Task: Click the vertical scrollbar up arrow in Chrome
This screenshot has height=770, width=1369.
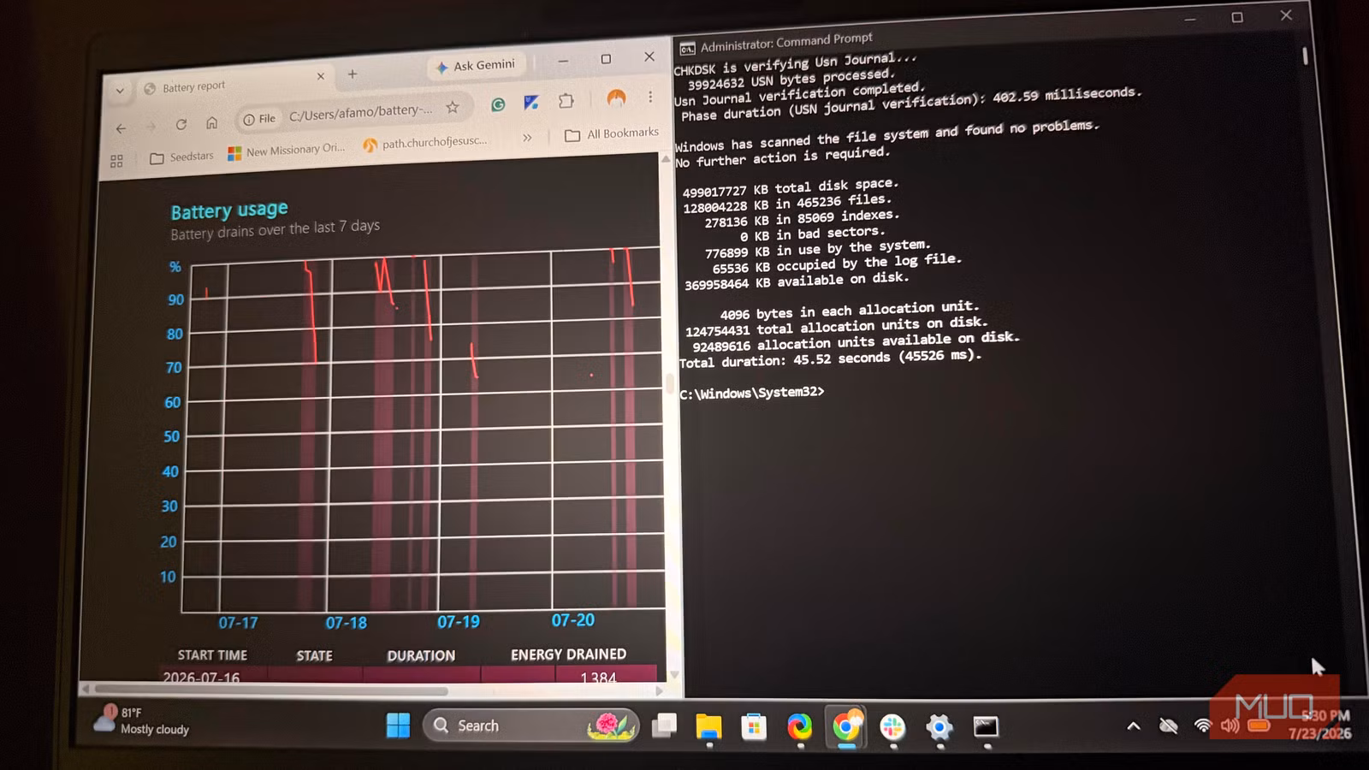Action: coord(666,160)
